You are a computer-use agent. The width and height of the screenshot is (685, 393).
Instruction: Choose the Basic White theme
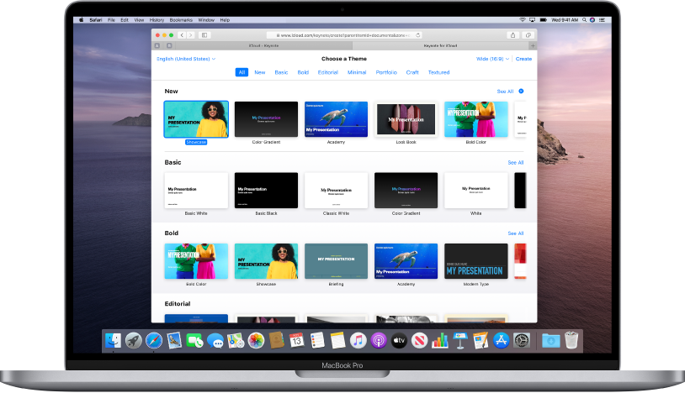tap(196, 191)
